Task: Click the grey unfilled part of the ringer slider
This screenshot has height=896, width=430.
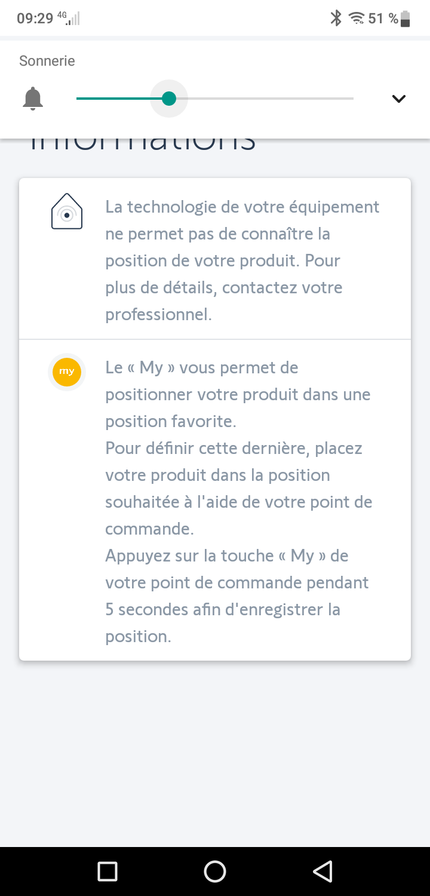Action: (x=269, y=99)
